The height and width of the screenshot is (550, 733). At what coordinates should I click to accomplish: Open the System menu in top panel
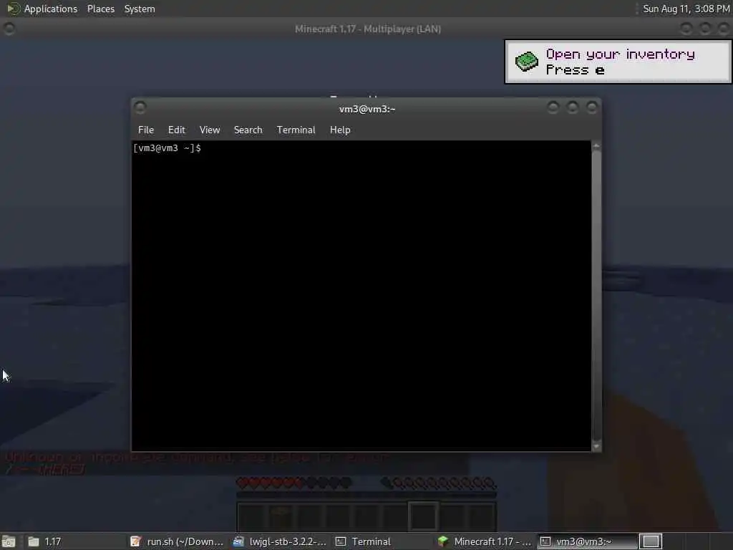click(x=140, y=9)
